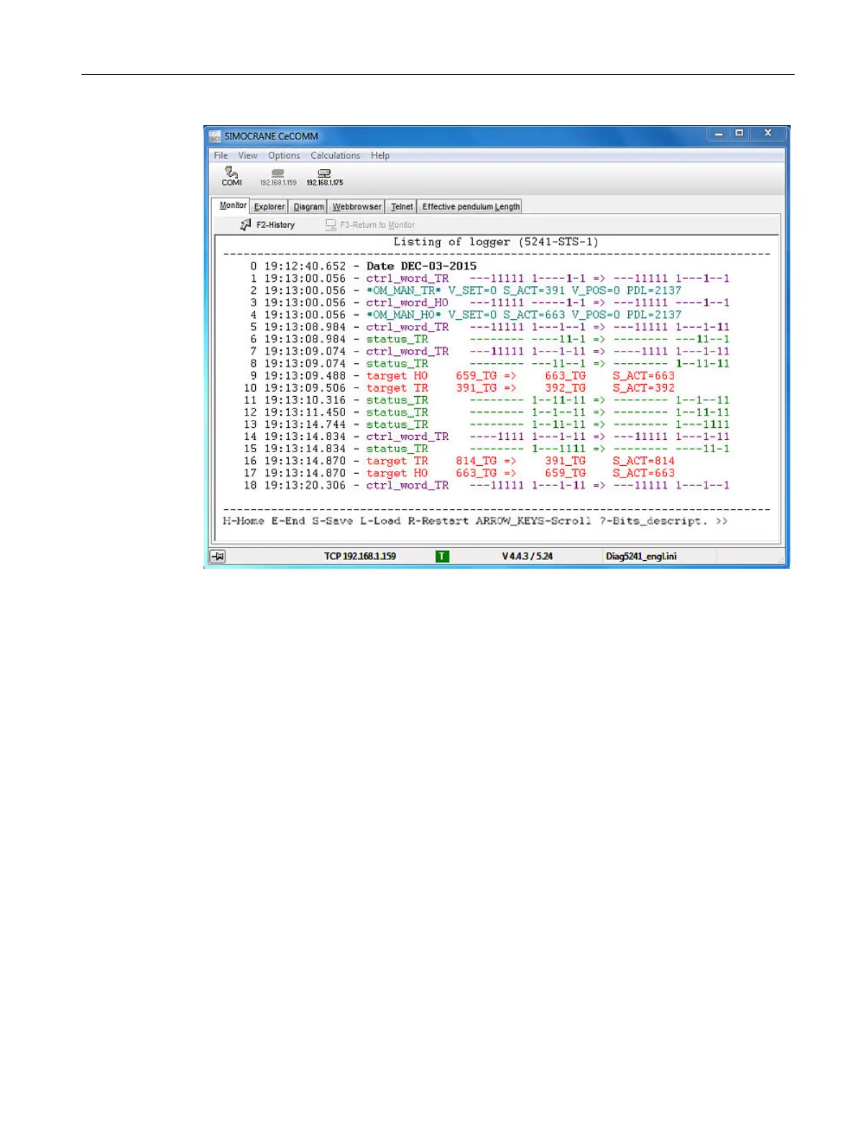This screenshot has height=1141, width=856.
Task: Maximize the SIMOCRANE CeCOMM window
Action: 739,133
